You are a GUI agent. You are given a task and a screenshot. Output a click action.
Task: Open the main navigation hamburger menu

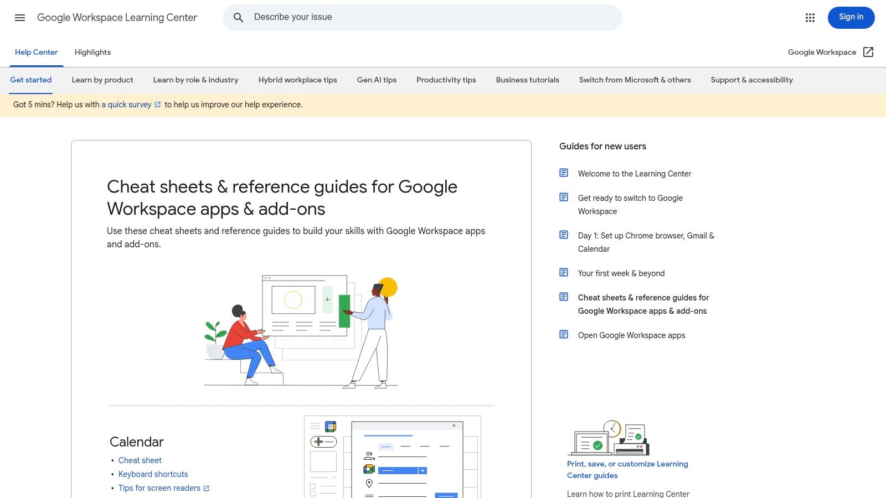(x=20, y=17)
